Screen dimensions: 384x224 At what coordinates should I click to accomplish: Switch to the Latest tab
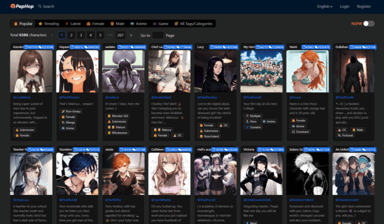73,24
